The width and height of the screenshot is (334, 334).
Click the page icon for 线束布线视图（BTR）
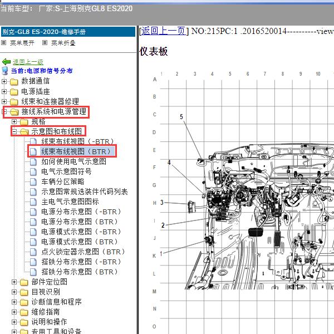click(33, 151)
